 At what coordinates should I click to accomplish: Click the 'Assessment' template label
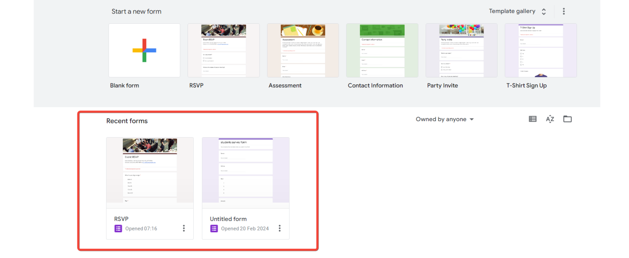pos(285,86)
